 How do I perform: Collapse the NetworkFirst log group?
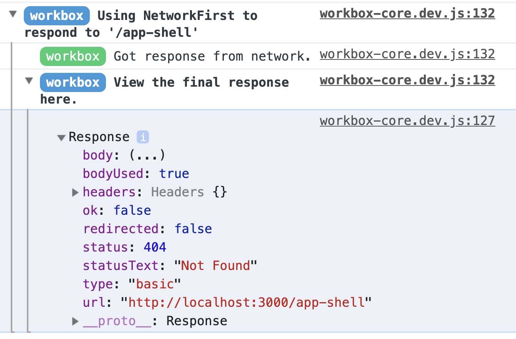tap(13, 15)
